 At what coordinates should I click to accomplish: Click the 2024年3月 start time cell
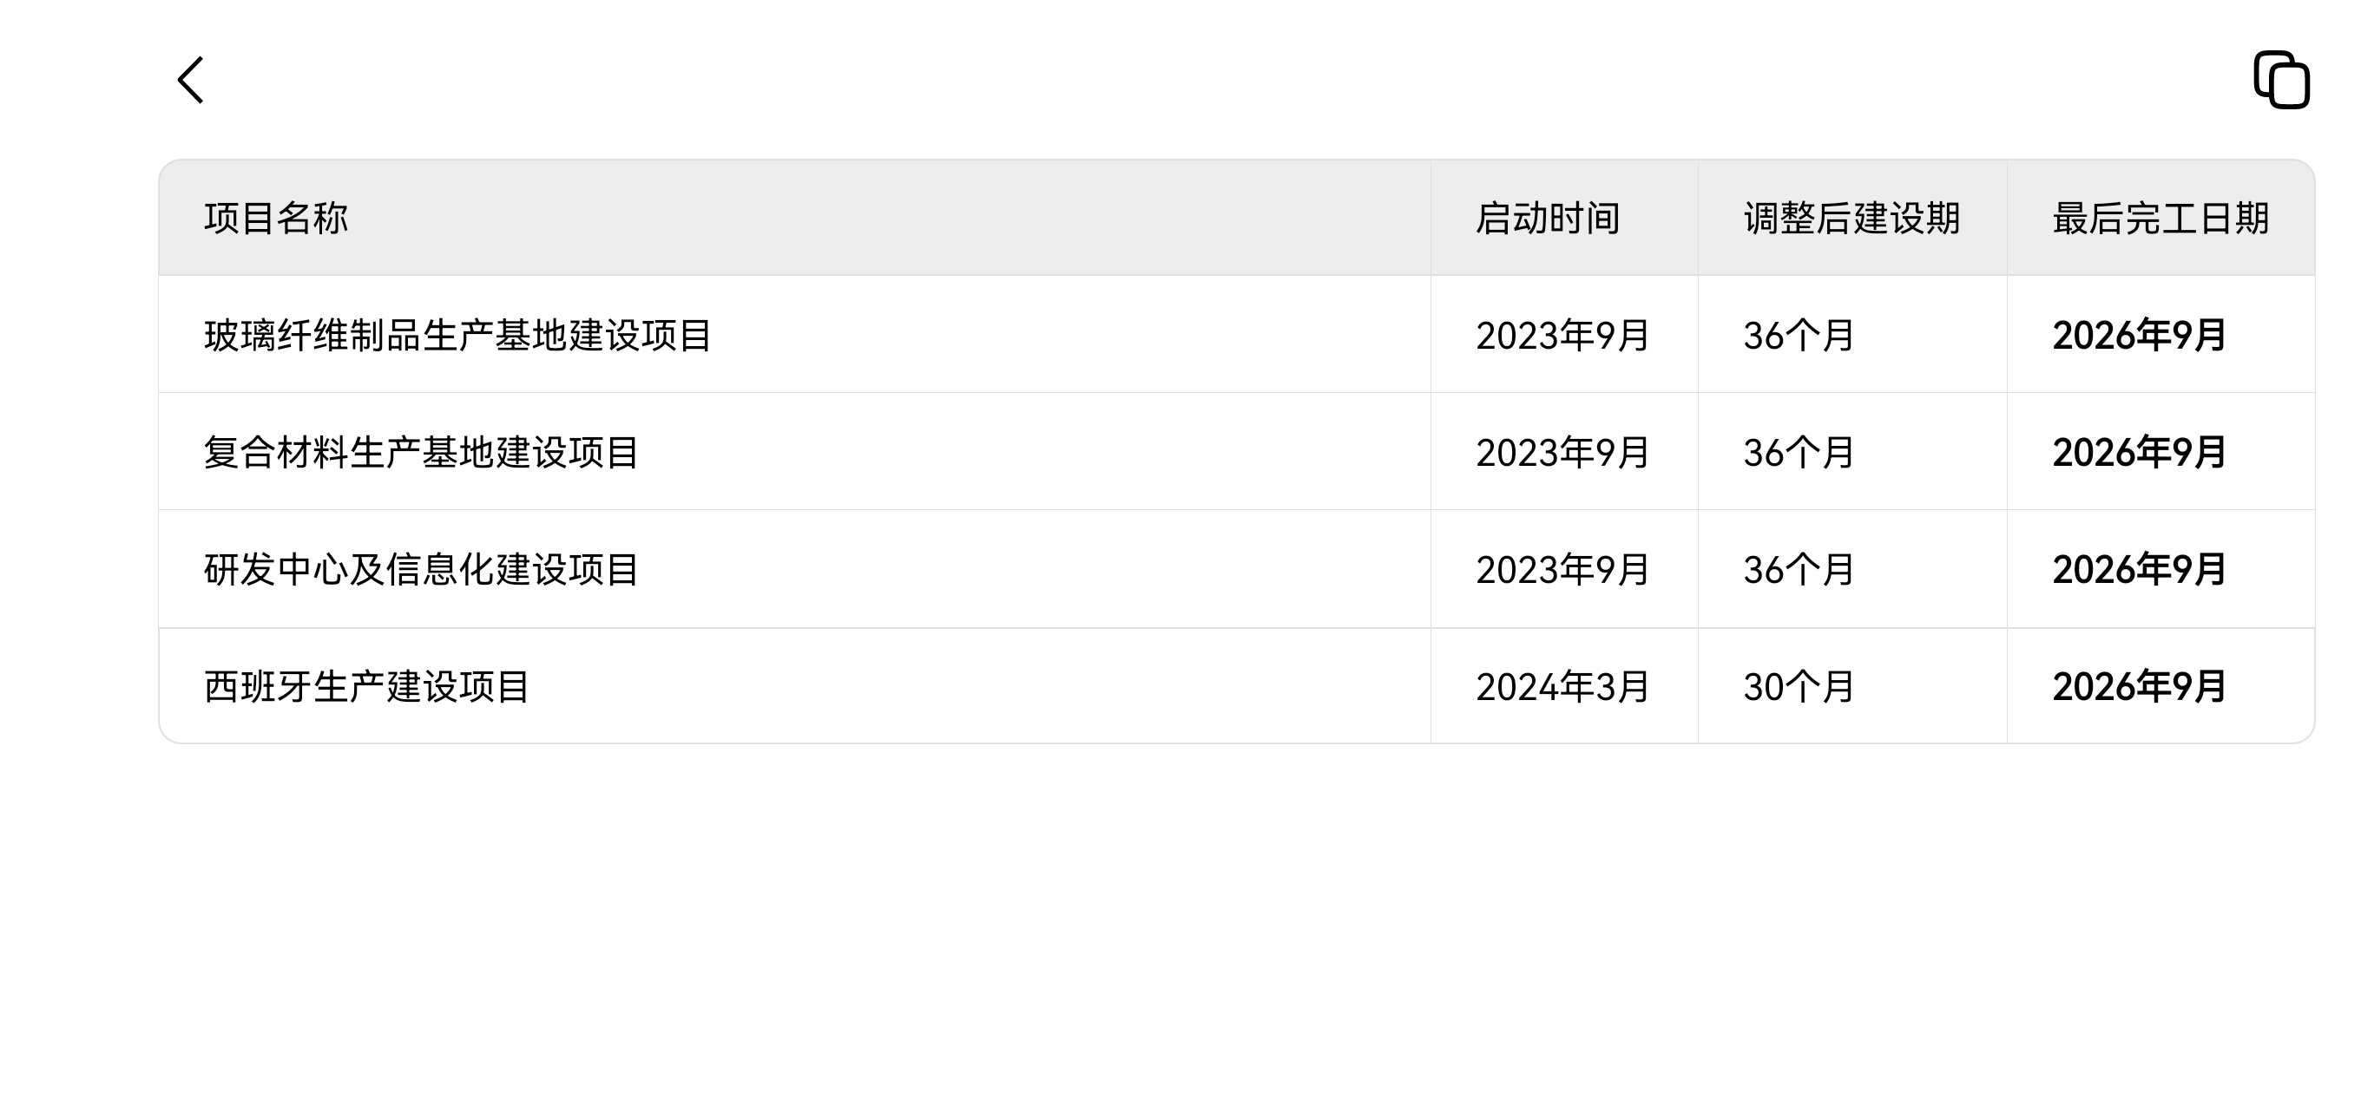pyautogui.click(x=1562, y=687)
